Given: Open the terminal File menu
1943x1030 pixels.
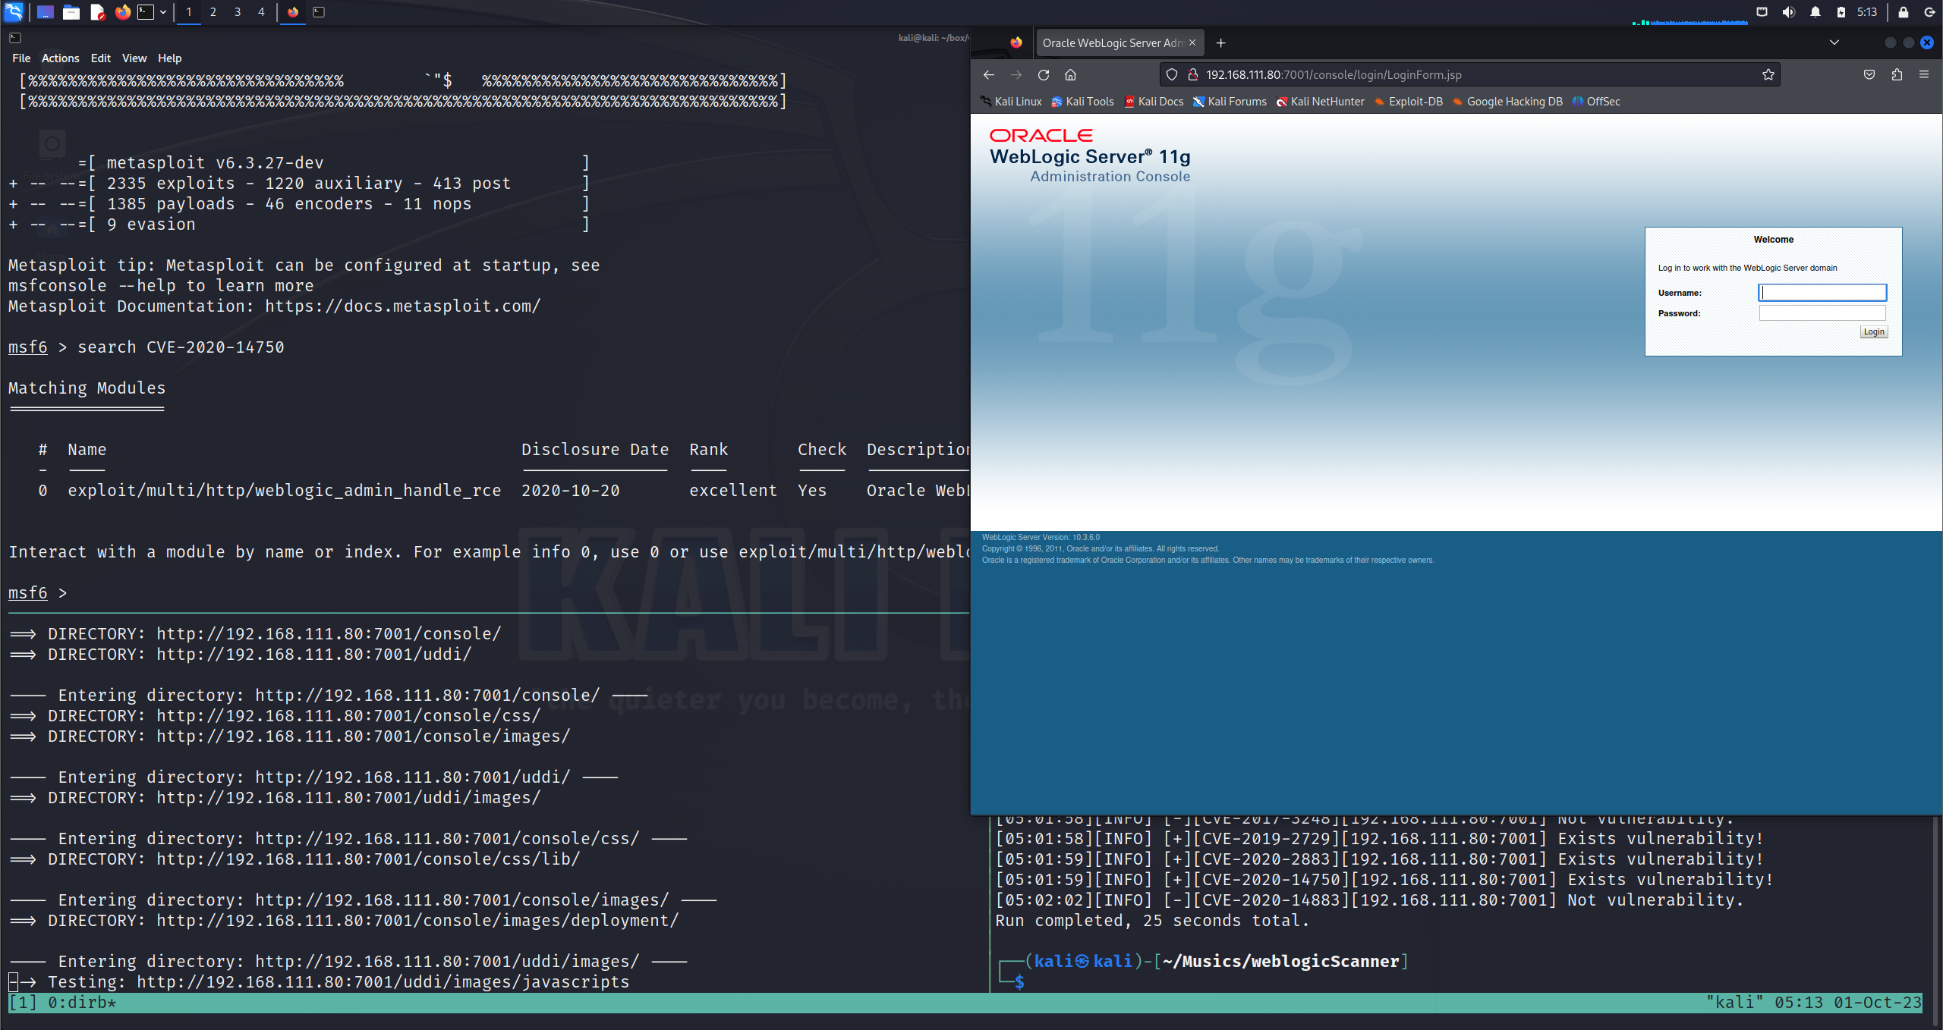Looking at the screenshot, I should click(x=21, y=58).
